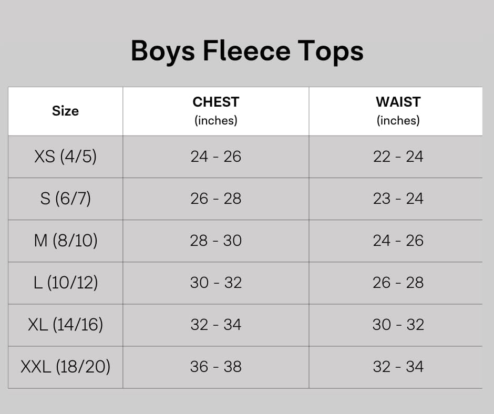Click the L (10/12) size cell
494x414 pixels.
click(x=65, y=283)
